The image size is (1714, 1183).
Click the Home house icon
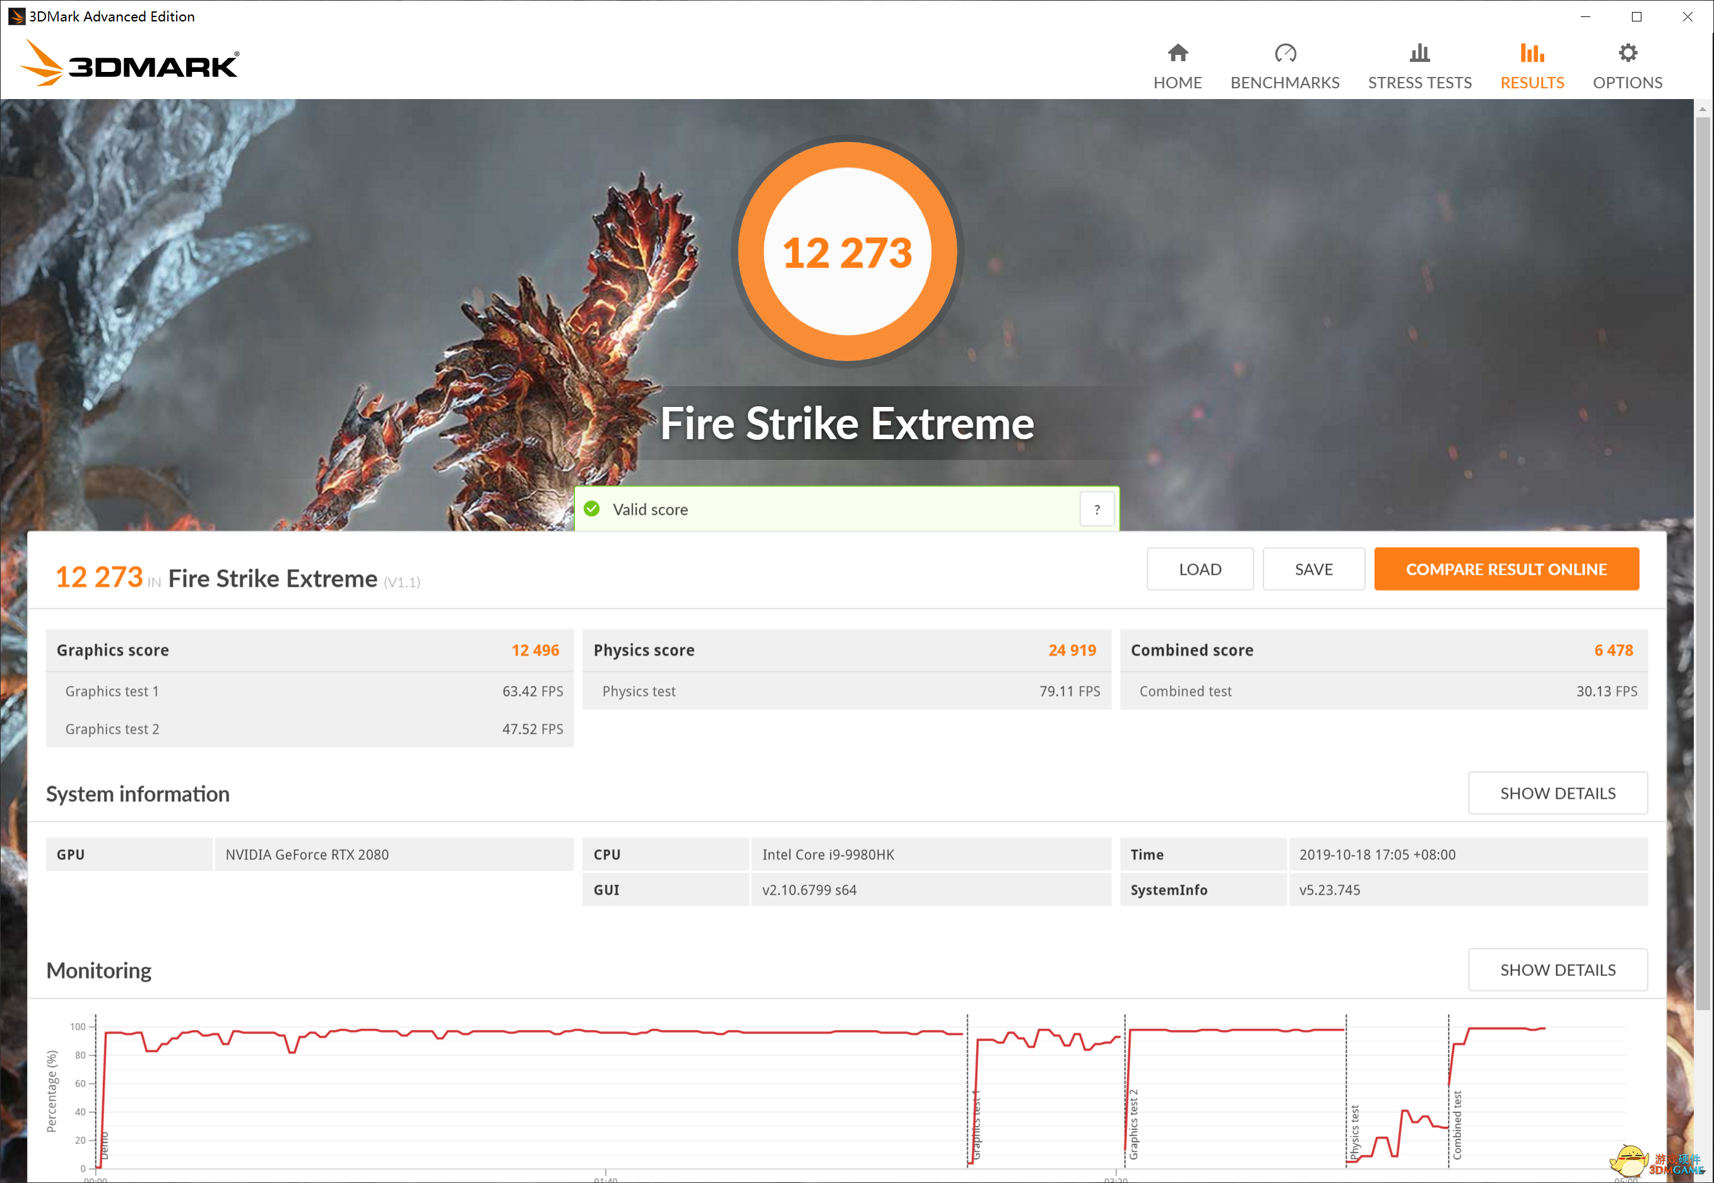coord(1177,54)
